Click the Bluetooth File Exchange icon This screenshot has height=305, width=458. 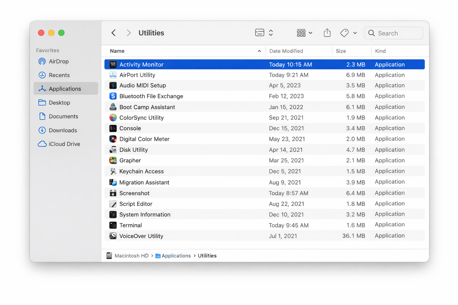pos(113,96)
